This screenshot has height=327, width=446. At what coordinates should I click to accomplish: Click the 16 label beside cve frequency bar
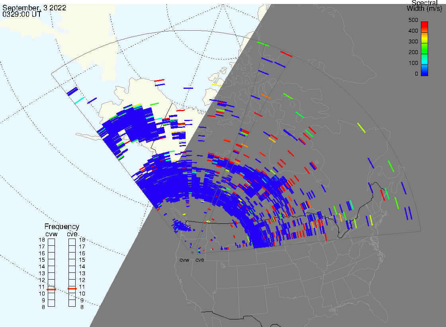coord(82,253)
